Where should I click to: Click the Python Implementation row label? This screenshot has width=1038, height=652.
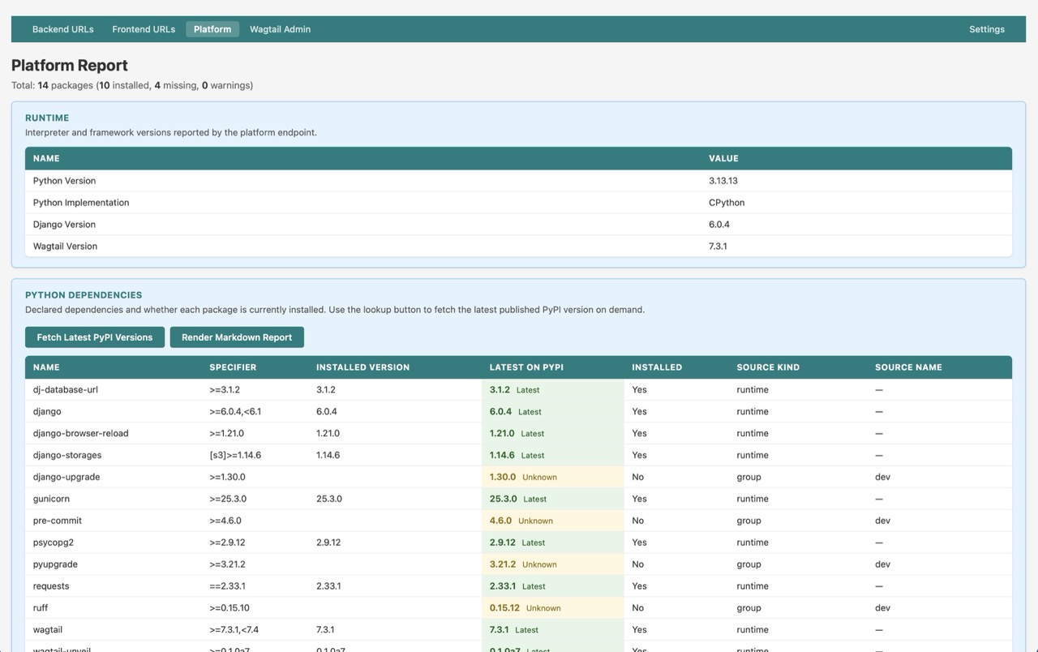pyautogui.click(x=81, y=203)
